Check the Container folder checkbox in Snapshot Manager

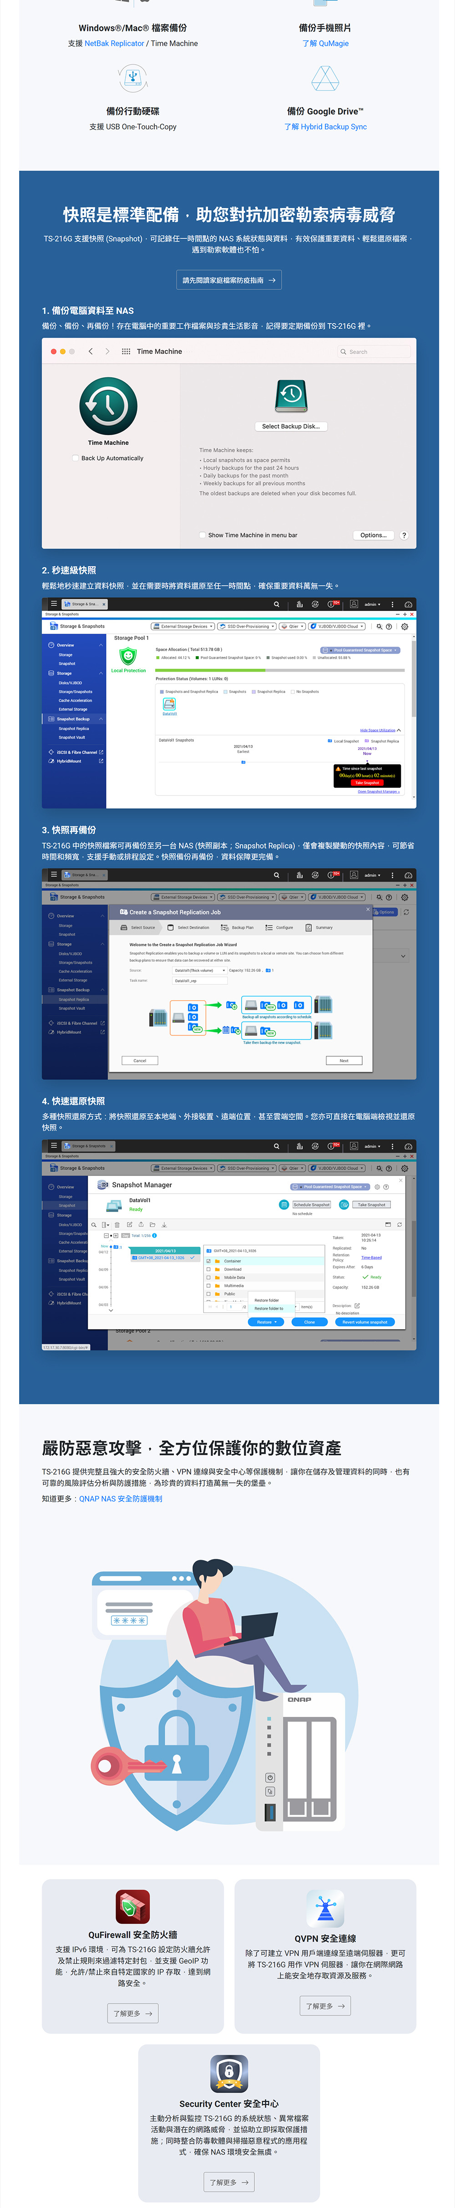click(209, 1261)
